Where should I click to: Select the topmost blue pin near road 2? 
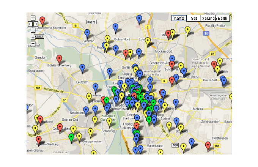click(x=139, y=19)
